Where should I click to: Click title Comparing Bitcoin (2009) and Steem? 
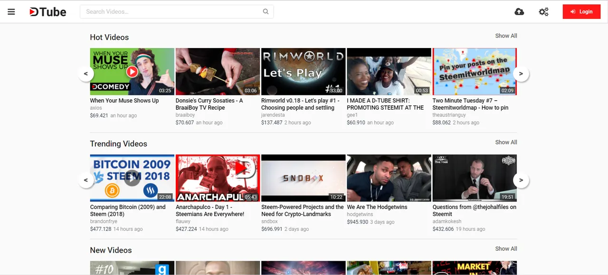click(x=128, y=210)
